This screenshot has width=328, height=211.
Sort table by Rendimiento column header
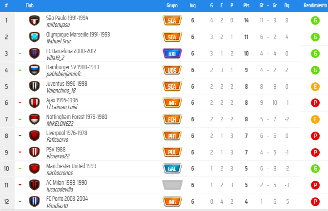tap(315, 6)
